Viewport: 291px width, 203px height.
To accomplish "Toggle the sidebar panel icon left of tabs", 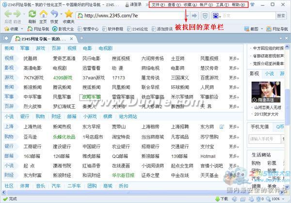I will pos(6,38).
